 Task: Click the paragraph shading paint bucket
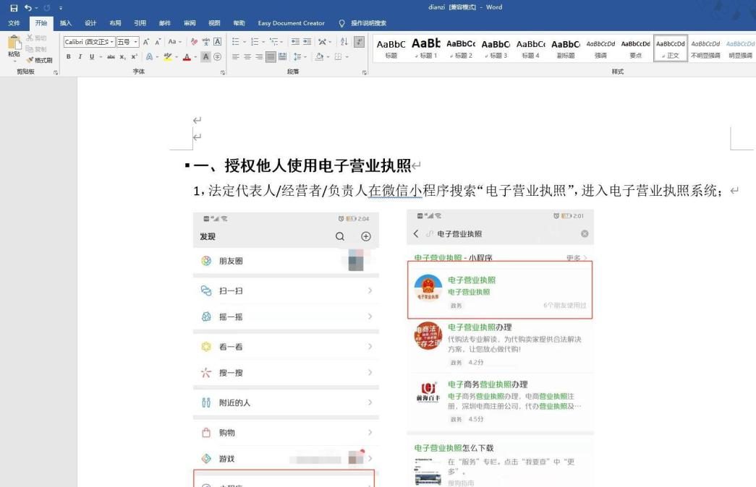pos(319,57)
